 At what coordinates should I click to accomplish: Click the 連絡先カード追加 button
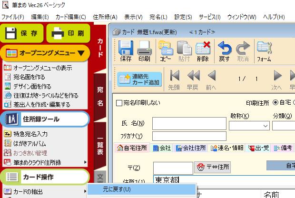coord(140,79)
